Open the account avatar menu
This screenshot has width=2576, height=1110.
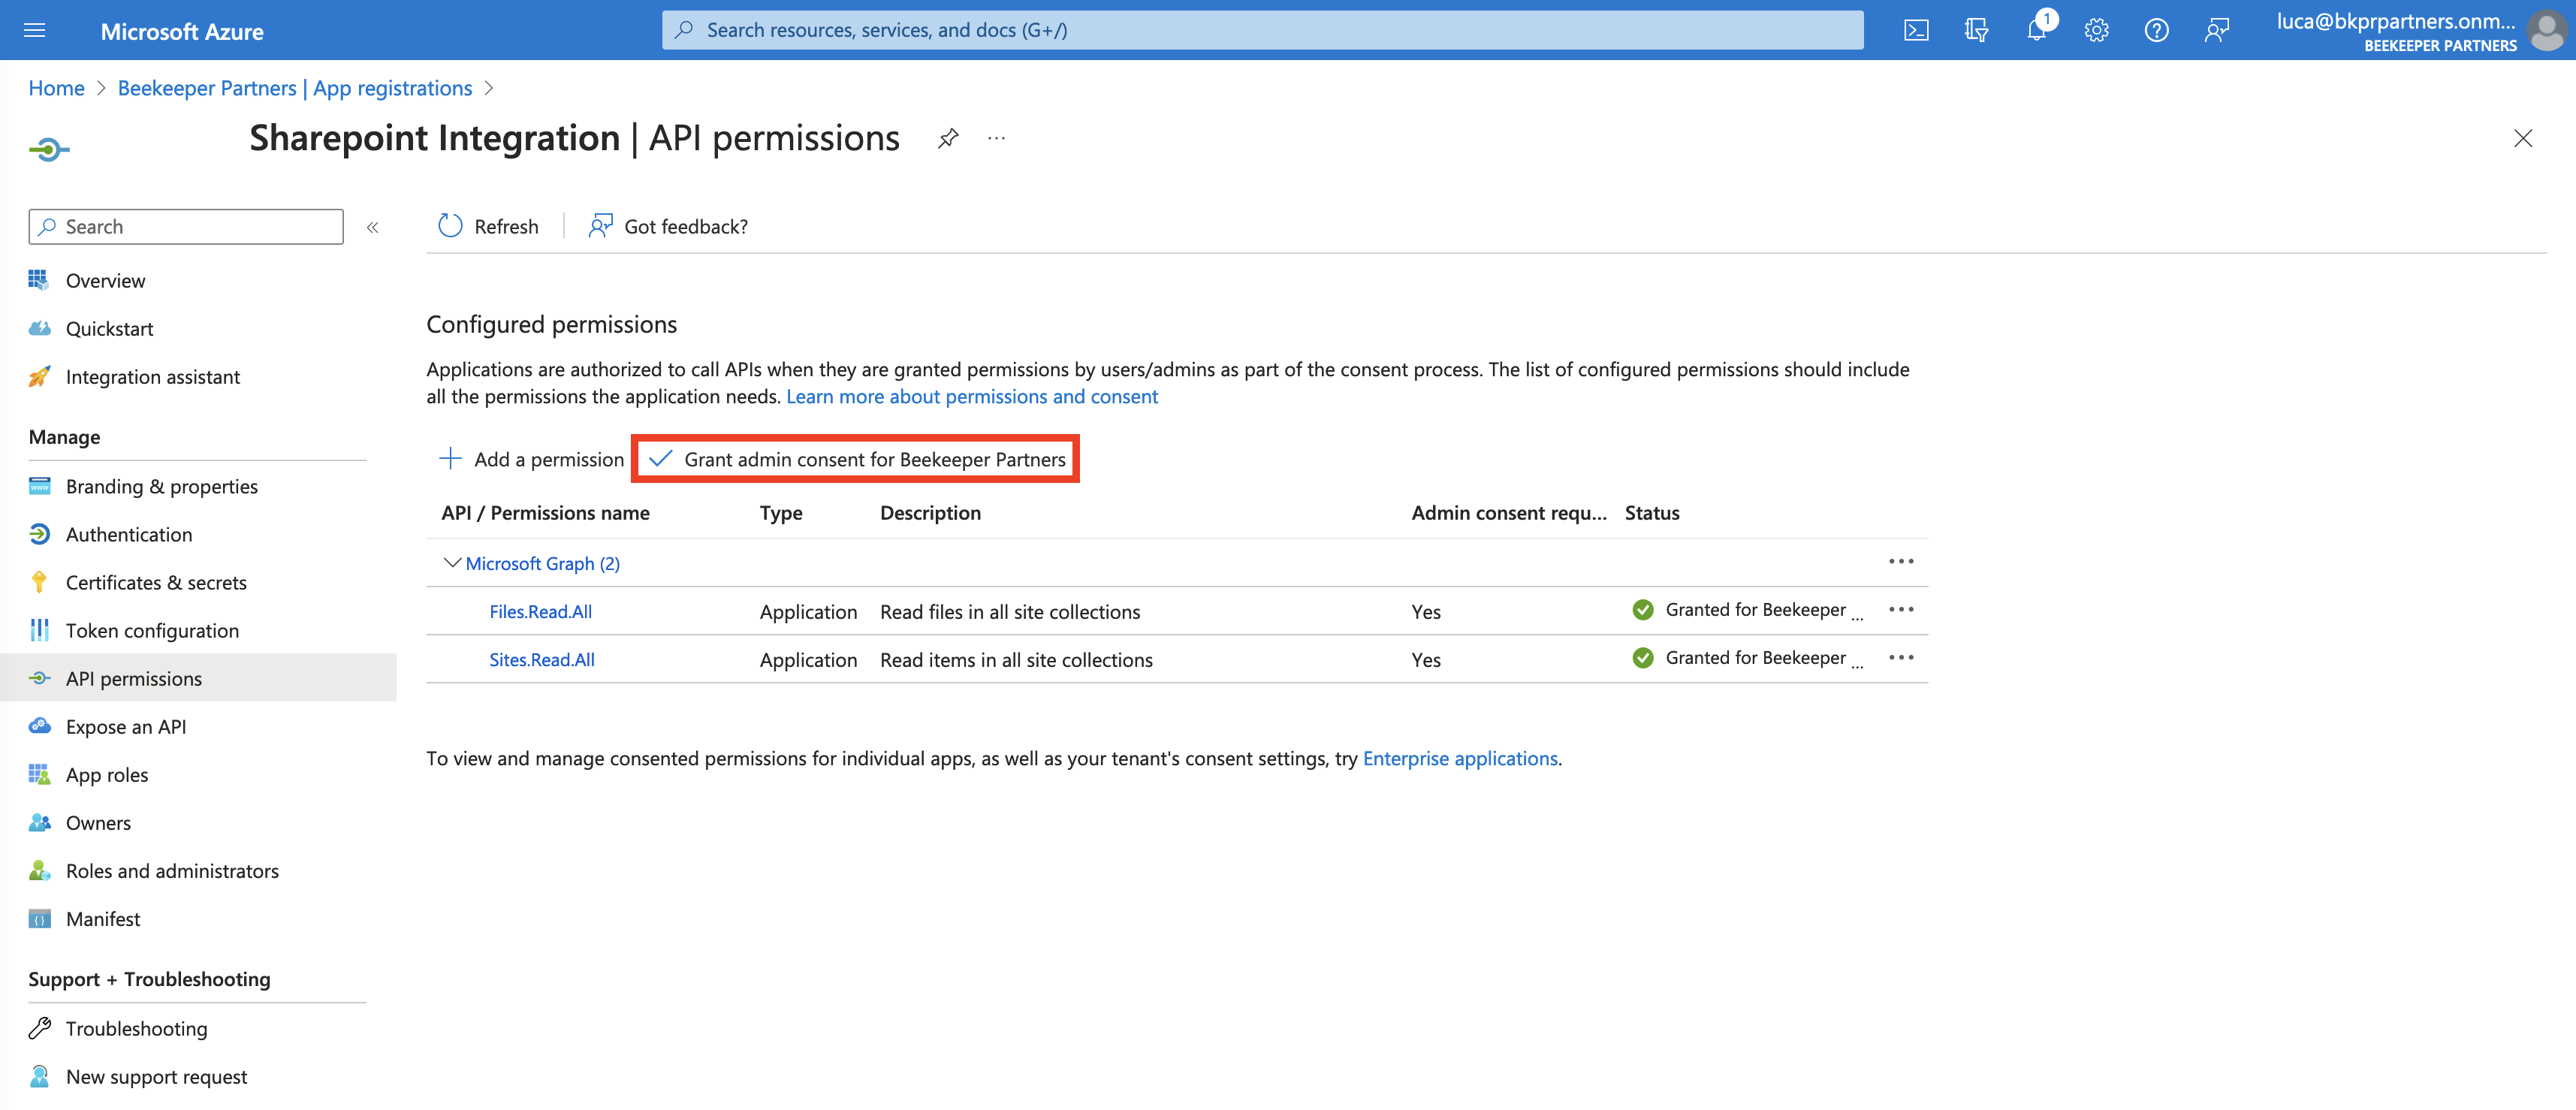[x=2546, y=30]
